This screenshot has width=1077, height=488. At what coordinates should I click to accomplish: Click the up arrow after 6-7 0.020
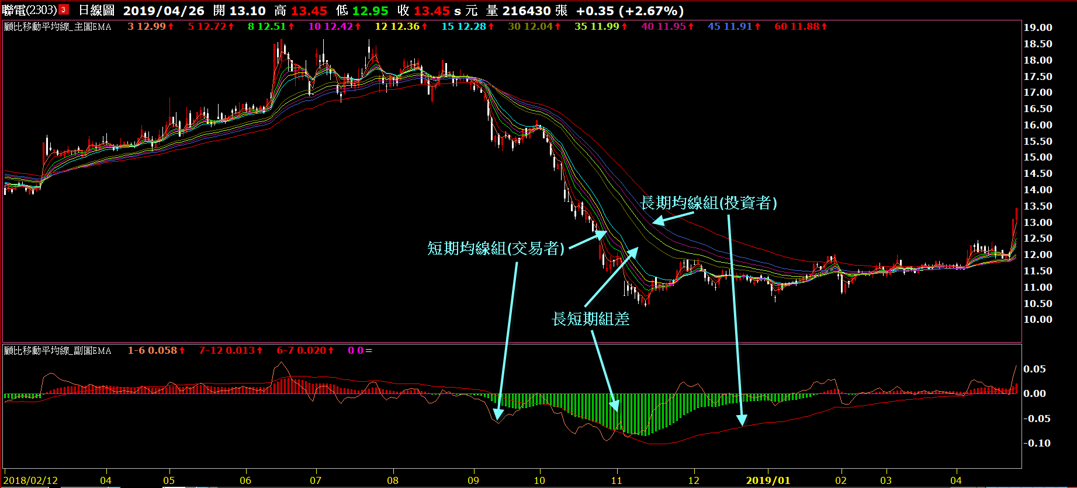(331, 350)
